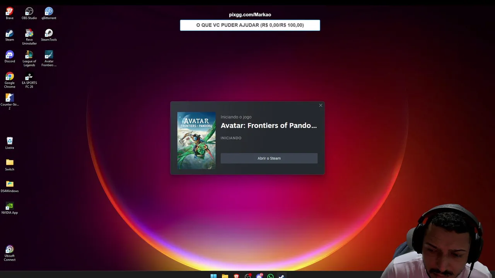This screenshot has height=278, width=495.
Task: Click the Avatar: Frontiers of Pando... title
Action: 269,125
